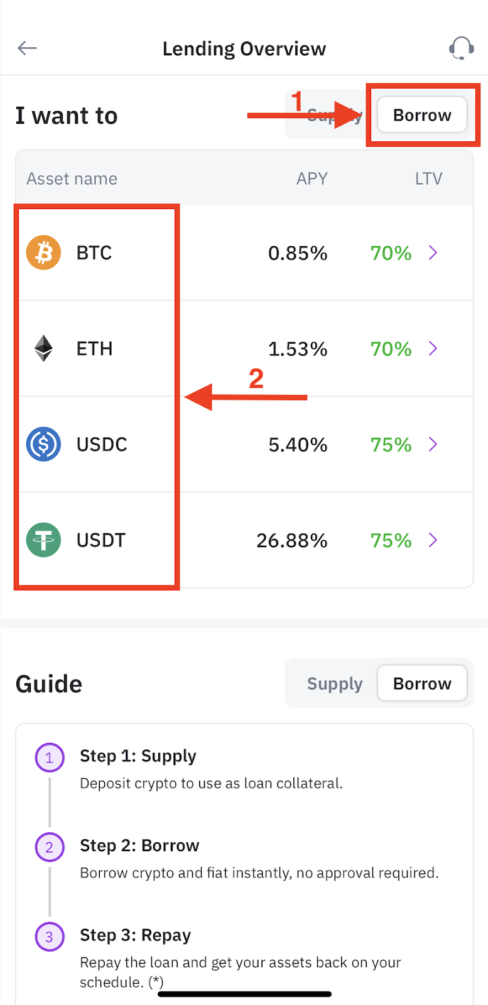Tap the Step 3 circle icon

(50, 937)
